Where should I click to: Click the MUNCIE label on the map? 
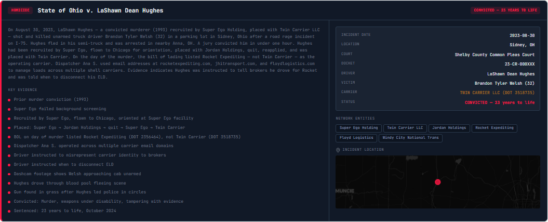pyautogui.click(x=345, y=191)
